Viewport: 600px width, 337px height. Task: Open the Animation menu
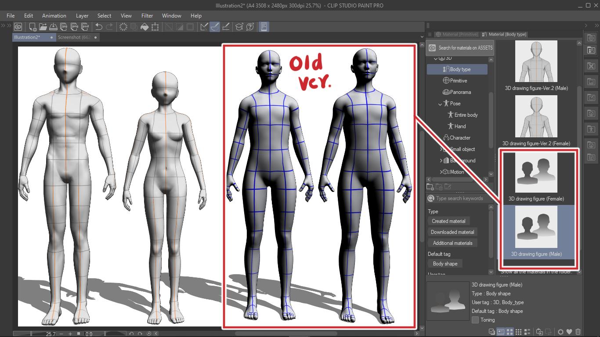[x=54, y=16]
